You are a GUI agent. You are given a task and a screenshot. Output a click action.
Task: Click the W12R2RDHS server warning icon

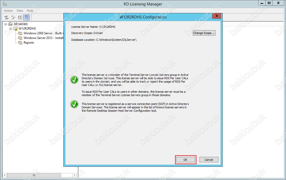pyautogui.click(x=15, y=29)
